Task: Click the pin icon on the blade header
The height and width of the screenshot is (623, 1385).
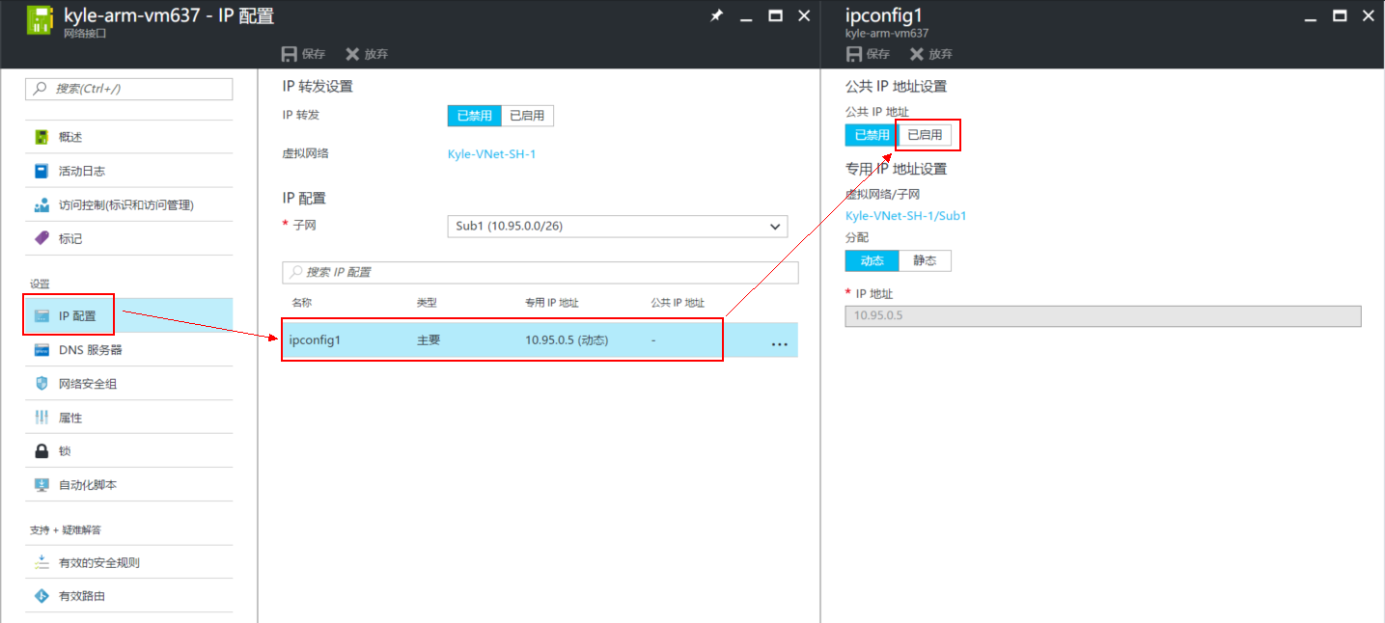Action: tap(716, 15)
